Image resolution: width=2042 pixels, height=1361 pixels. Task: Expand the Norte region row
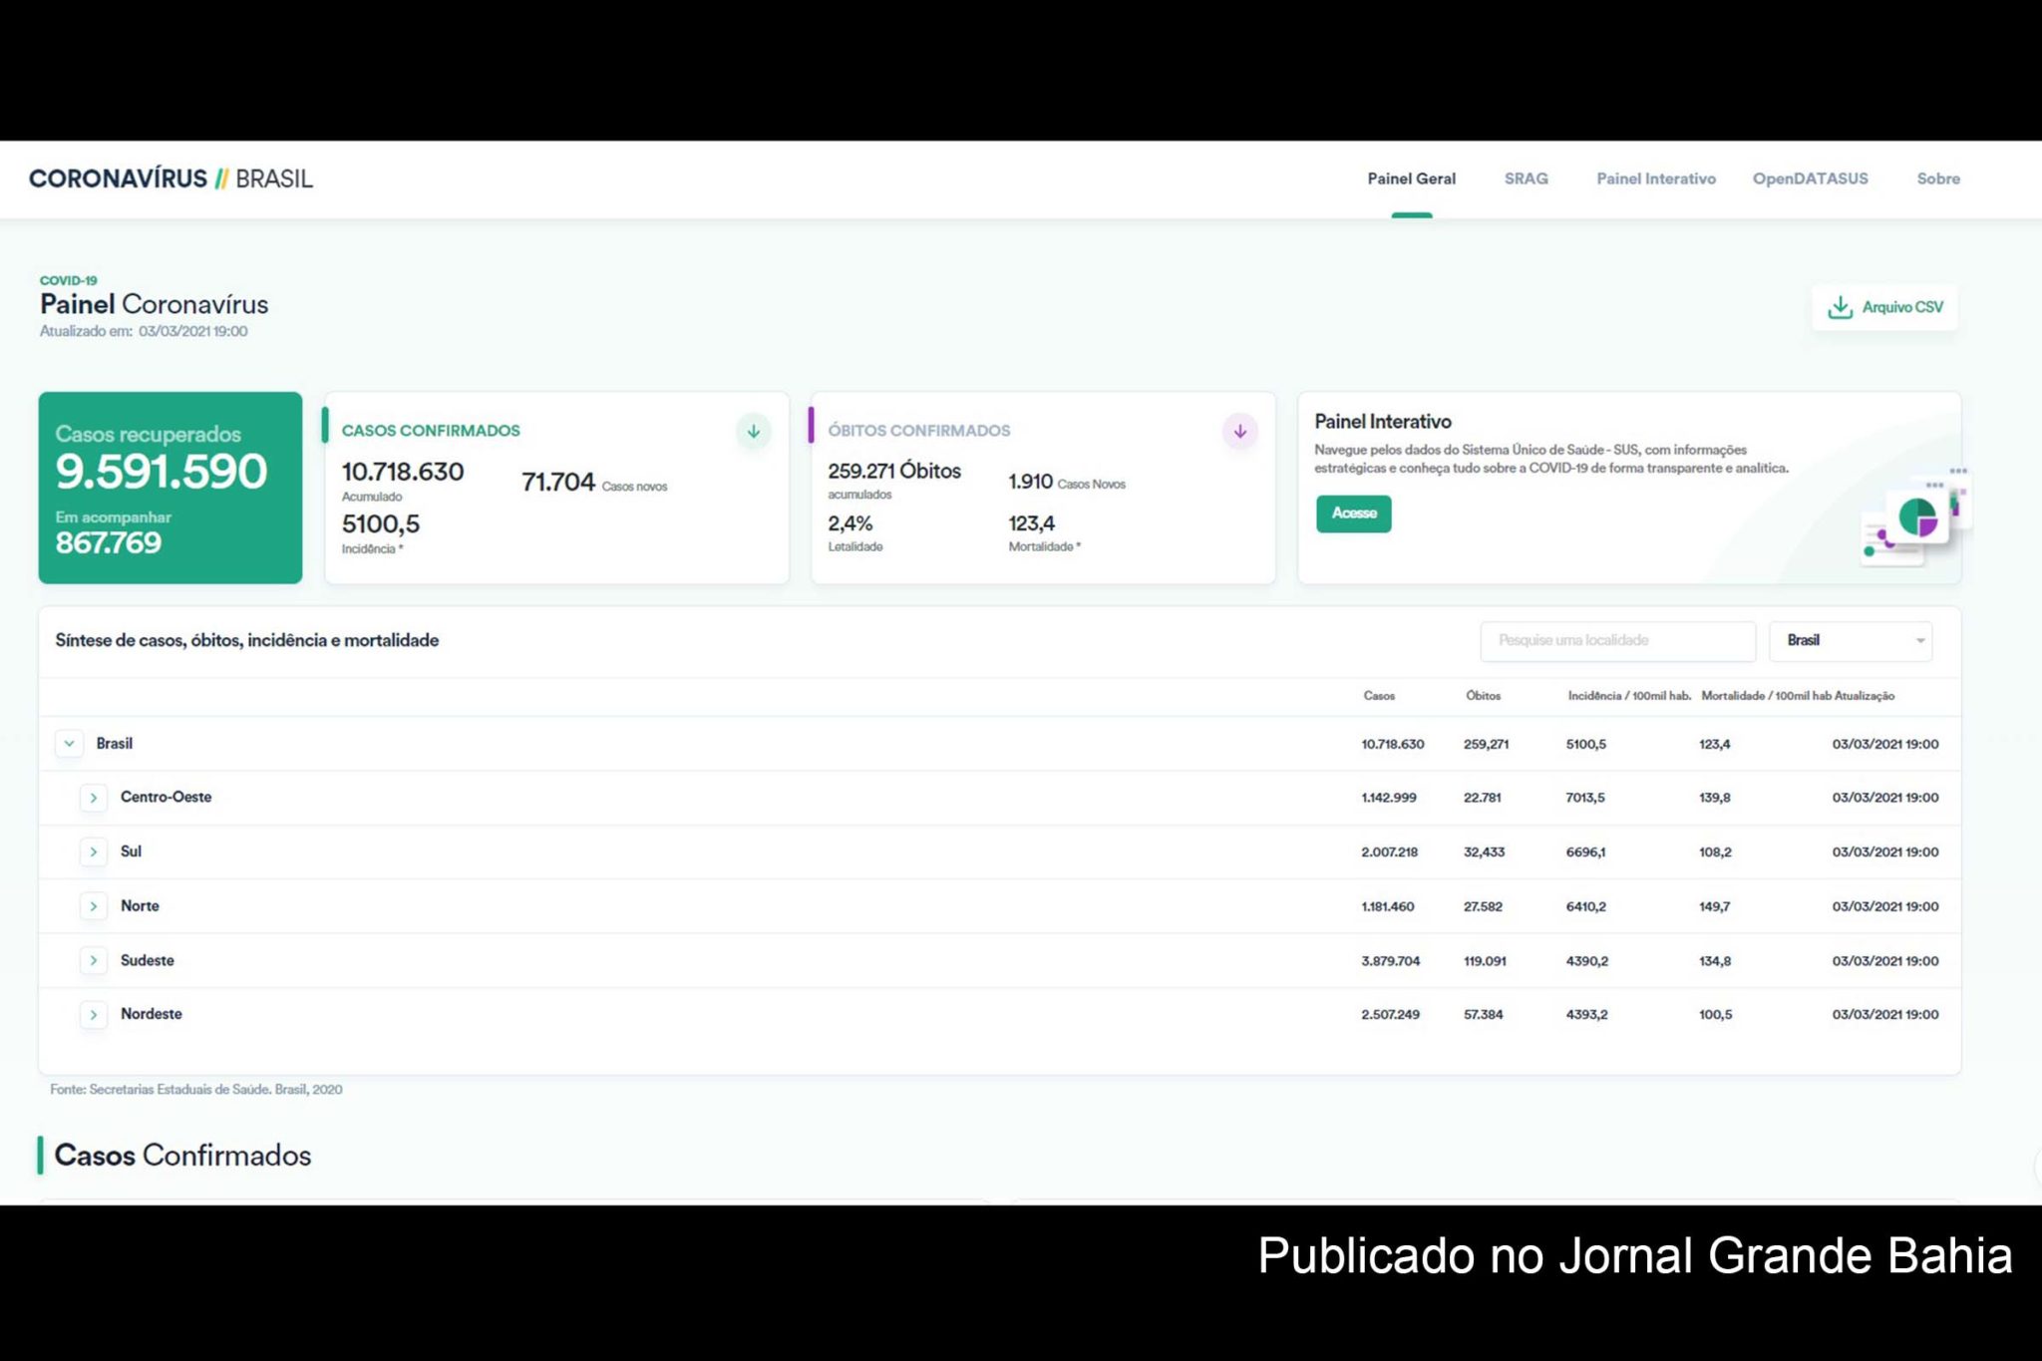click(94, 906)
